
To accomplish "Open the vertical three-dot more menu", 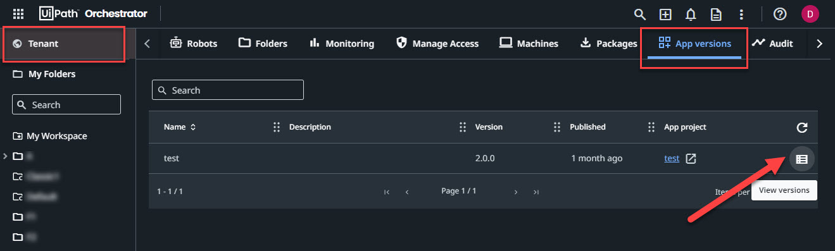I will coord(741,14).
